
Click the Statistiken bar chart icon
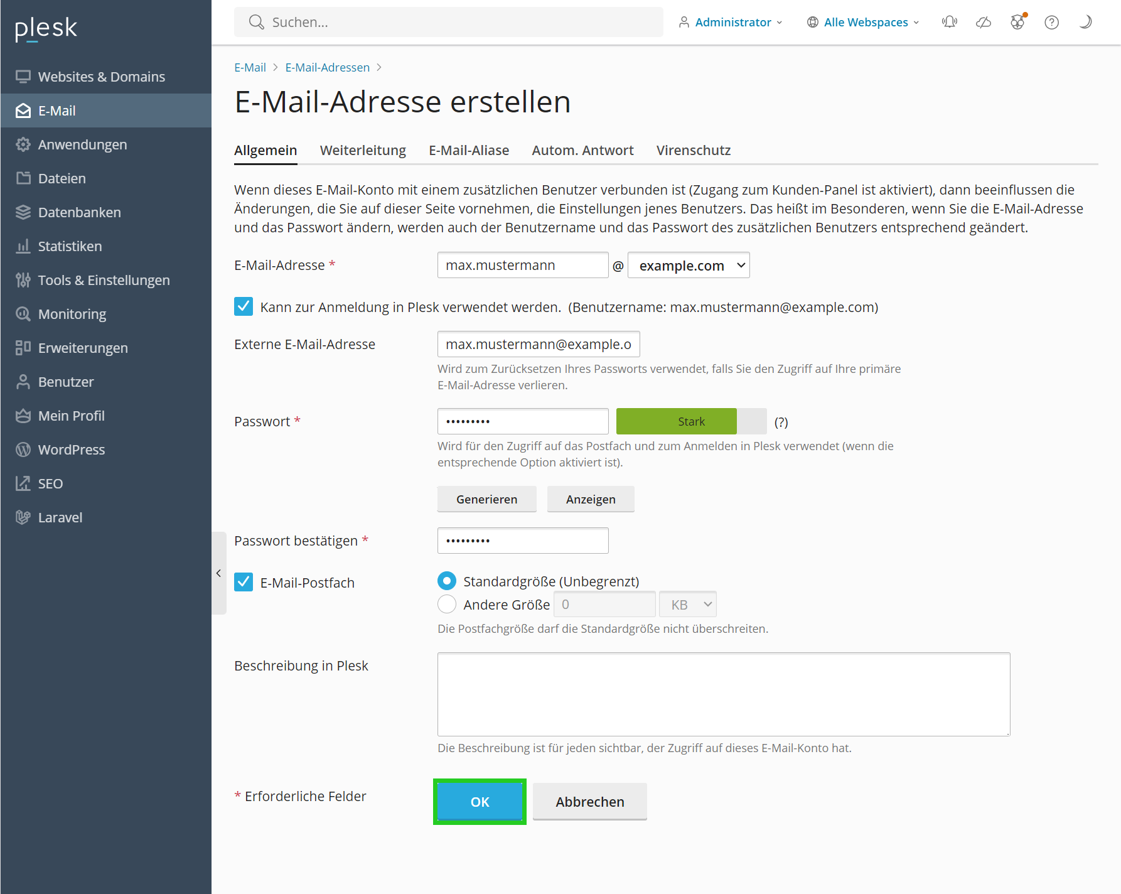pyautogui.click(x=23, y=246)
